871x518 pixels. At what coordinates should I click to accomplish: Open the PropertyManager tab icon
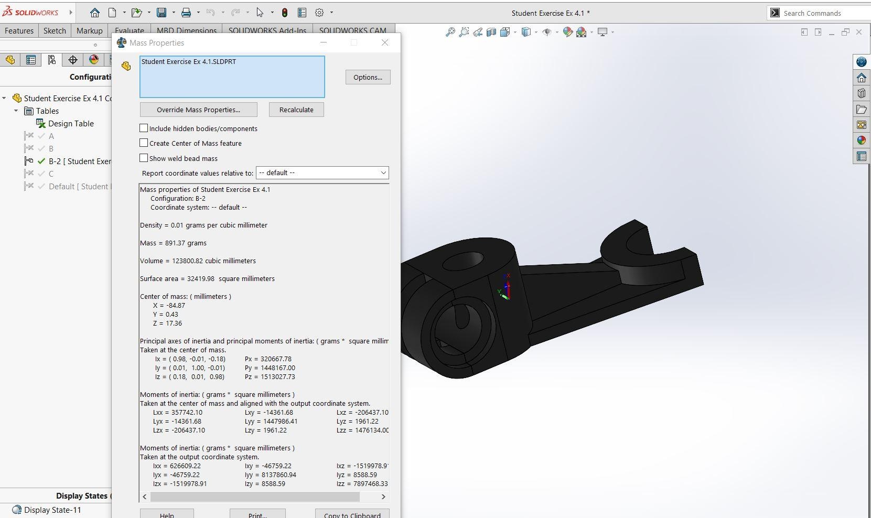pyautogui.click(x=31, y=60)
